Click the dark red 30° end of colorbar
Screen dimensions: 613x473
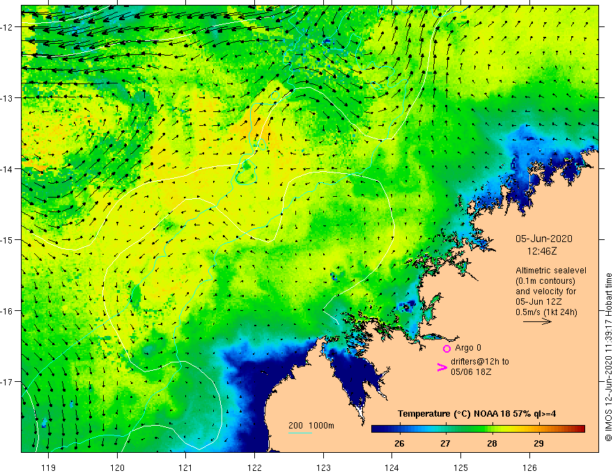tap(581, 429)
